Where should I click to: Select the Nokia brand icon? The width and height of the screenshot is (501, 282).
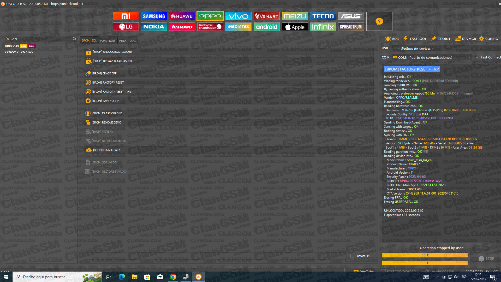click(154, 27)
